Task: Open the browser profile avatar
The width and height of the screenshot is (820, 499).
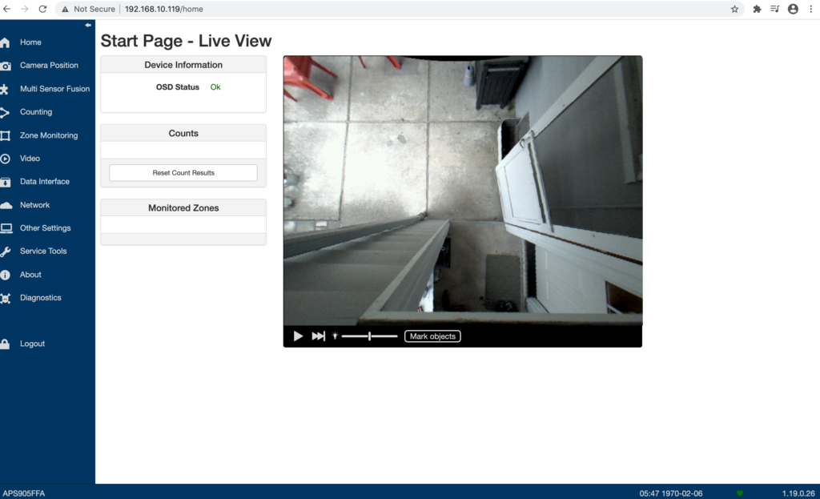Action: coord(793,9)
